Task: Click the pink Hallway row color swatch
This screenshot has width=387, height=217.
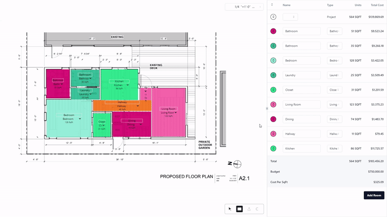Action: pyautogui.click(x=273, y=134)
